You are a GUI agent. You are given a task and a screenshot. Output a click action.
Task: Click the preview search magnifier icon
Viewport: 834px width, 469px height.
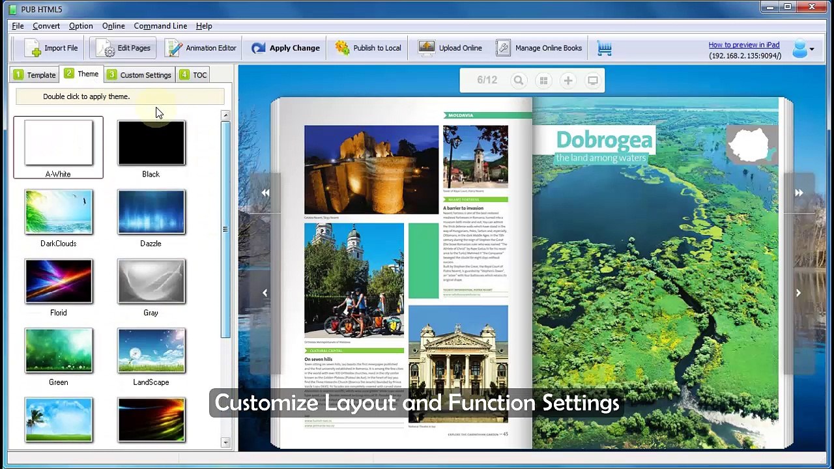point(519,81)
